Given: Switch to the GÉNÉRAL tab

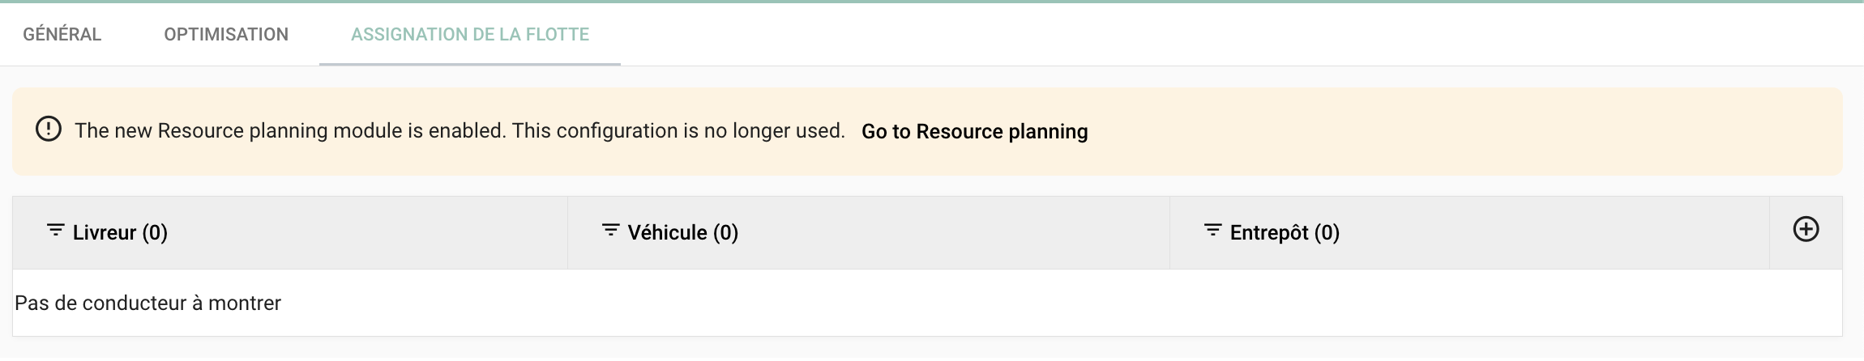Looking at the screenshot, I should tap(62, 34).
